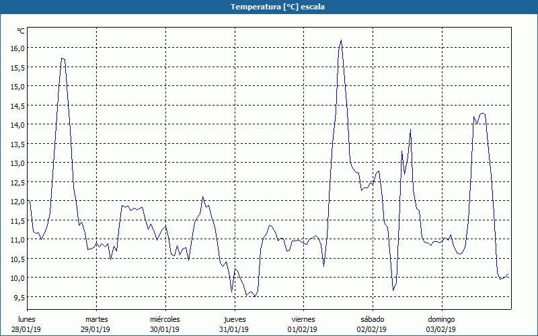The width and height of the screenshot is (538, 336).
Task: Click the 15,5 value on the temperature axis
Action: [x=17, y=67]
